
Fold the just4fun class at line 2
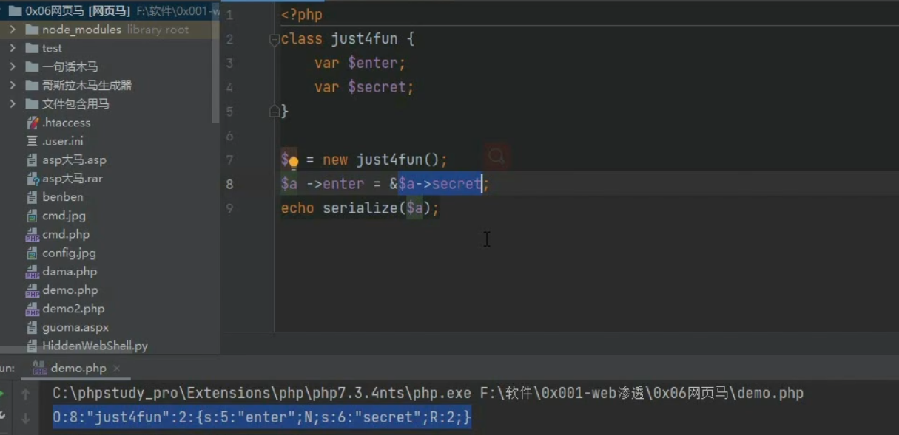pos(275,40)
